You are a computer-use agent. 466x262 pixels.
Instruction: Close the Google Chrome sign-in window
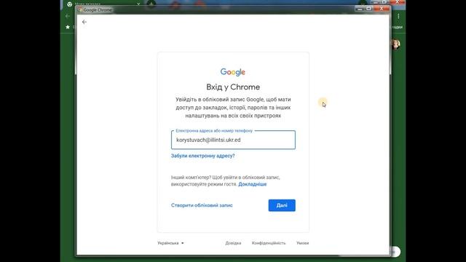pyautogui.click(x=382, y=9)
